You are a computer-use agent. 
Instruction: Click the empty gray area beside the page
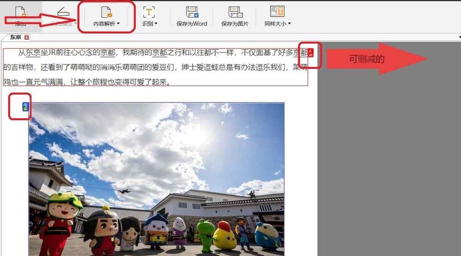[x=387, y=161]
